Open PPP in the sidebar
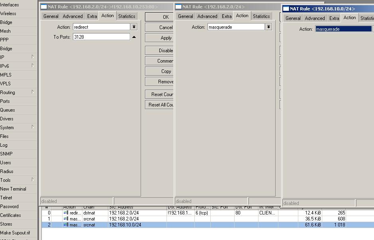The height and width of the screenshot is (240, 374). pos(4,39)
